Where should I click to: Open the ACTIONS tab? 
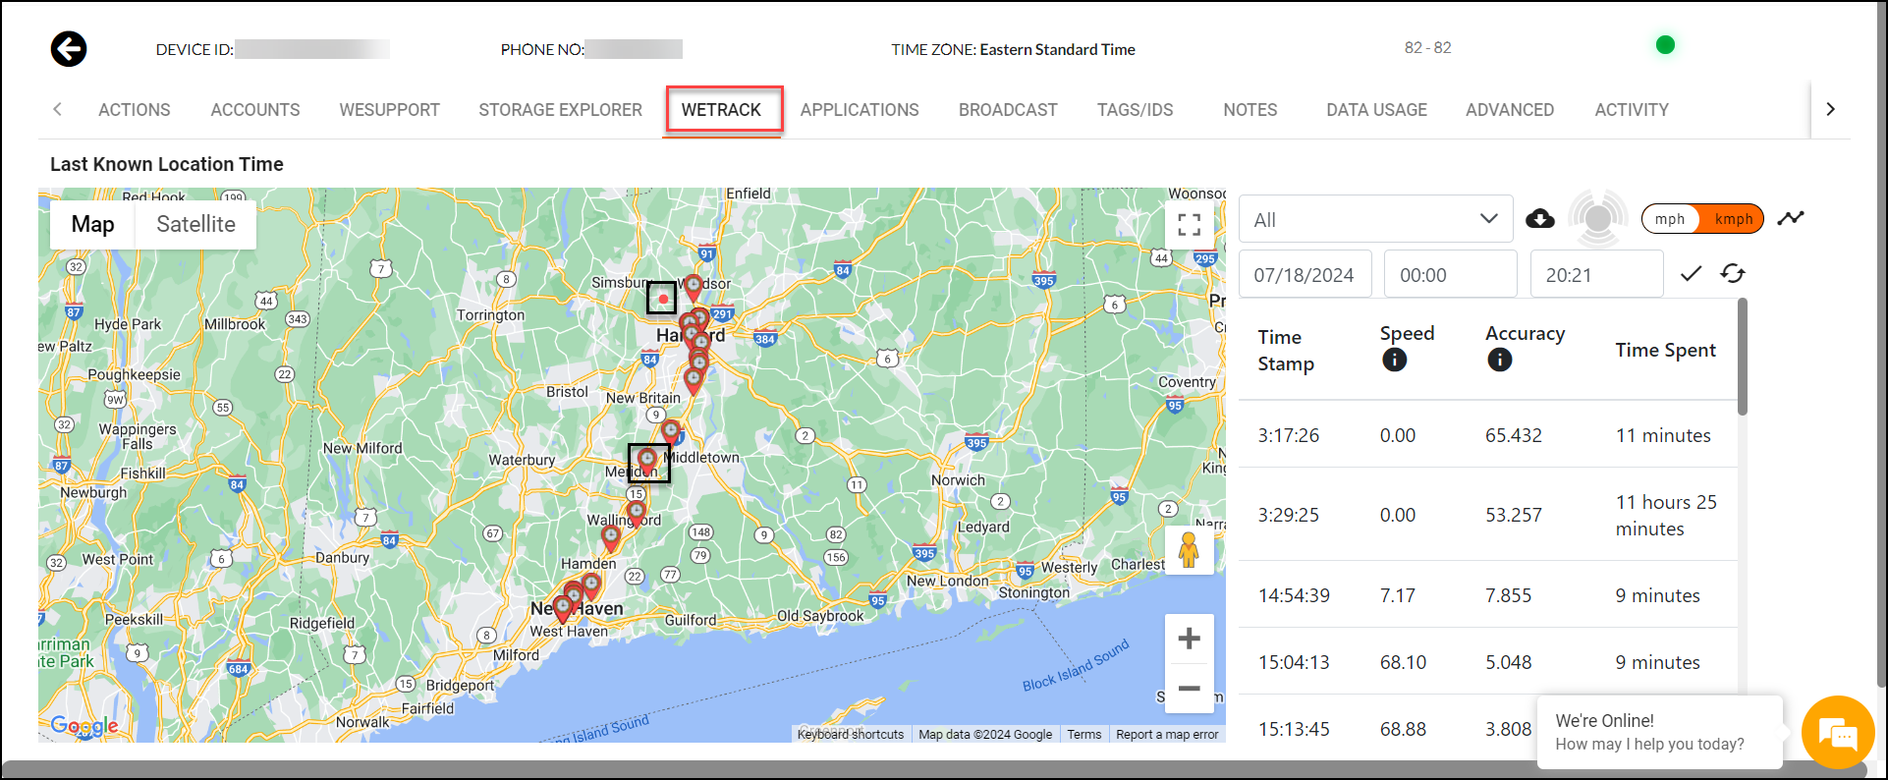[x=135, y=110]
